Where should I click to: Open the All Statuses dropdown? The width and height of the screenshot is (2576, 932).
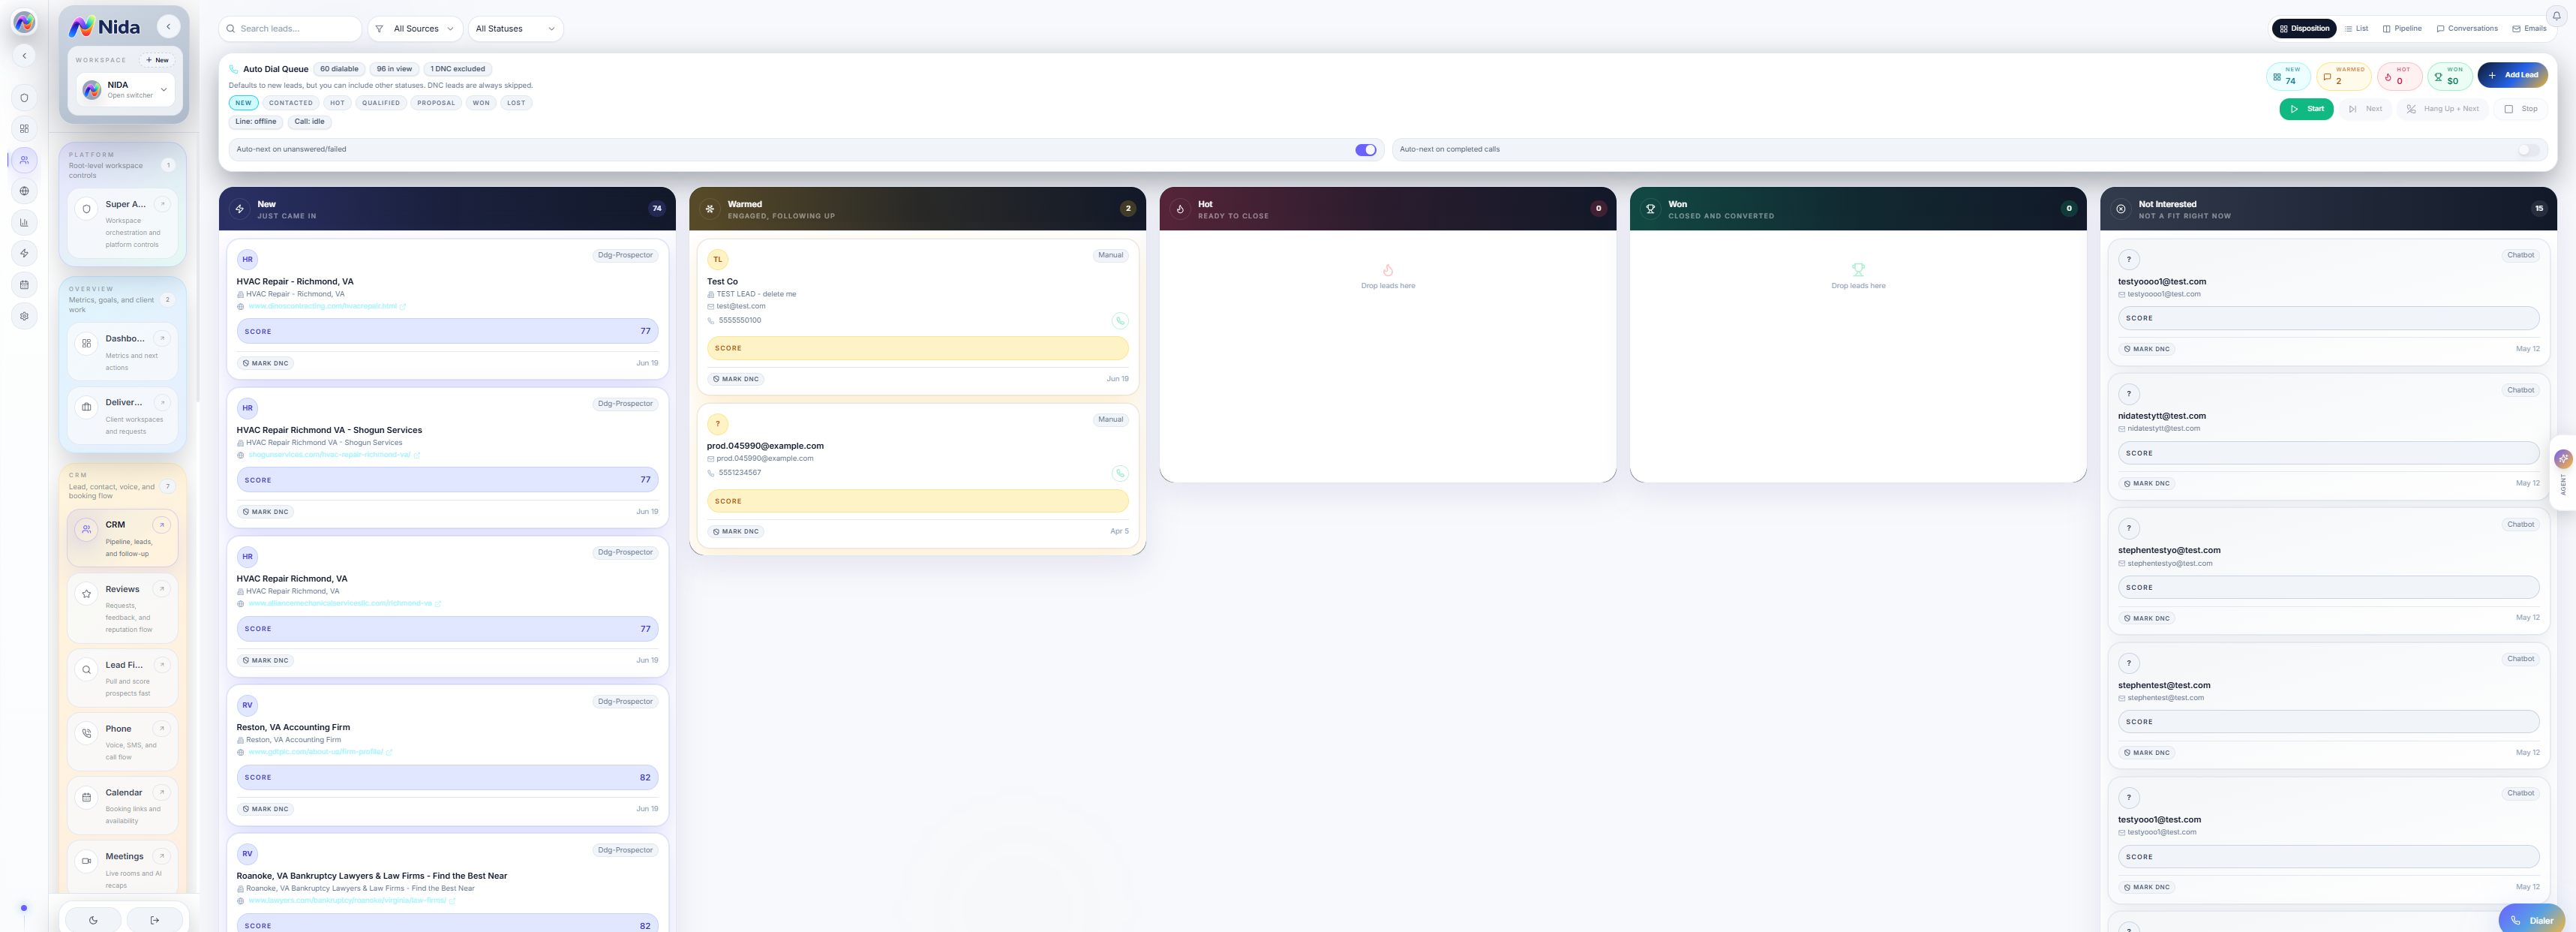[x=515, y=29]
